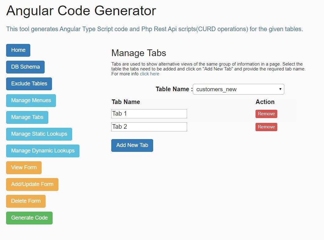Click the View Form button
The height and width of the screenshot is (240, 324).
click(24, 168)
